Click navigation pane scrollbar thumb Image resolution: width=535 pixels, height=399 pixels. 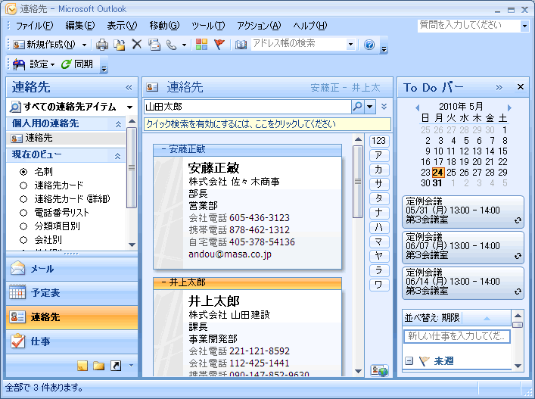coord(132,167)
